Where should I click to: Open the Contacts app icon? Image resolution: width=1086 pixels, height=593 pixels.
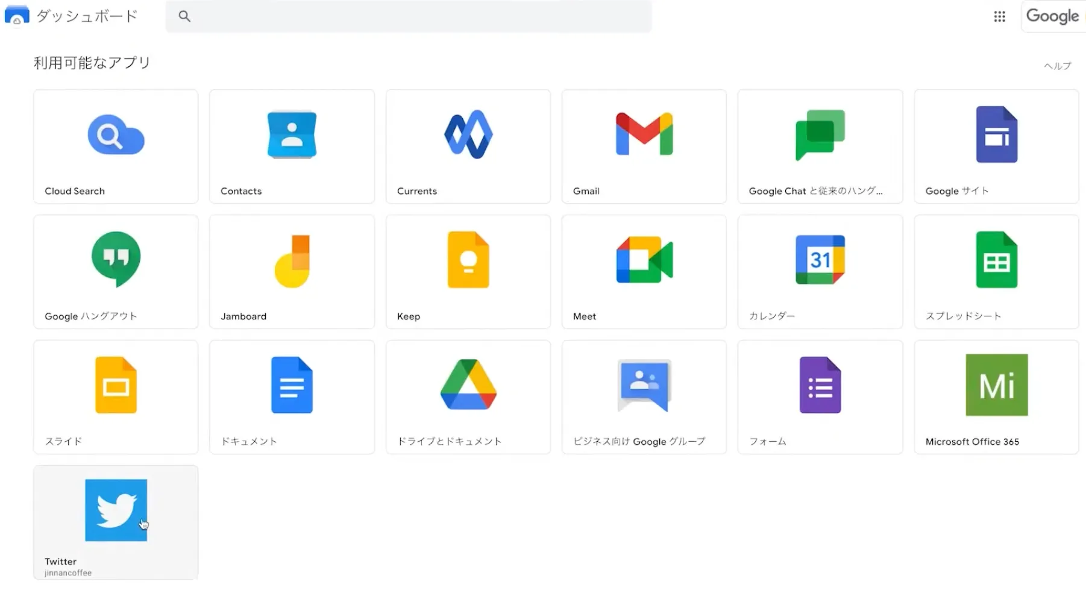point(292,134)
